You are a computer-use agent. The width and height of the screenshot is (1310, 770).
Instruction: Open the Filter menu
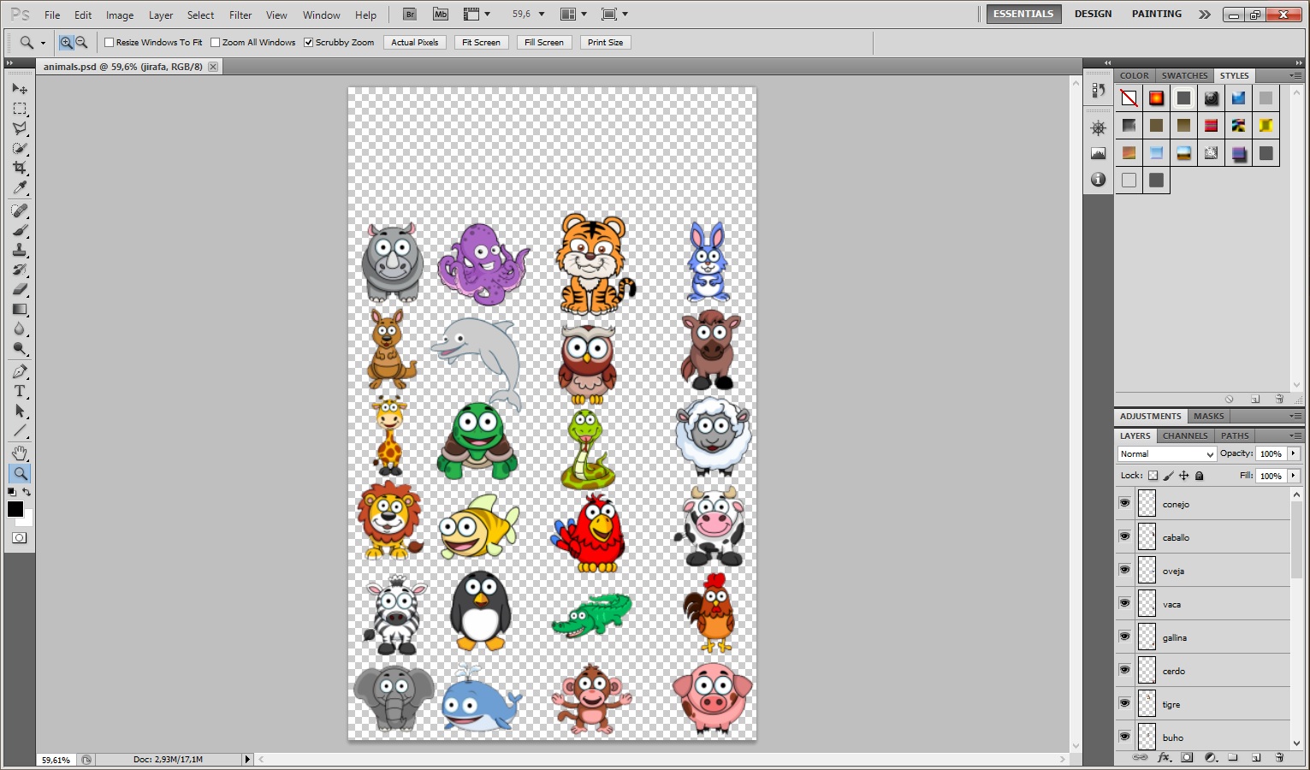240,15
